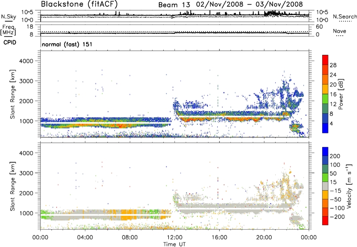Click the normal (fast) 151 text
Viewport: 357px width, 247px height.
[67, 44]
